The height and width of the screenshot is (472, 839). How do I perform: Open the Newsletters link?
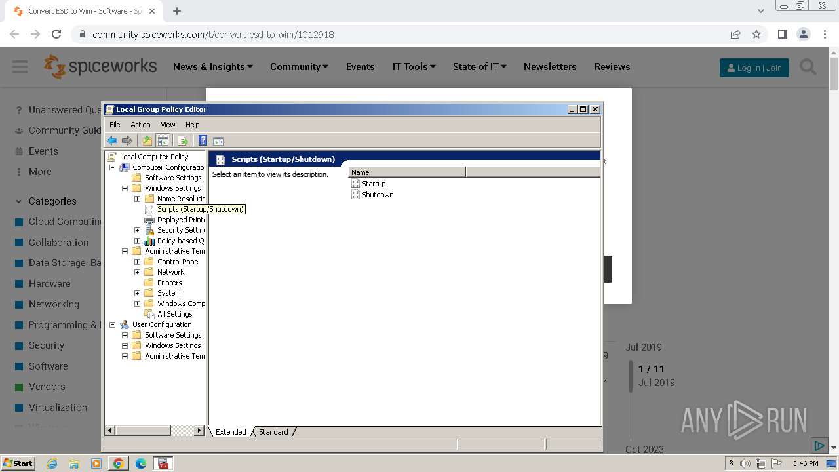550,67
